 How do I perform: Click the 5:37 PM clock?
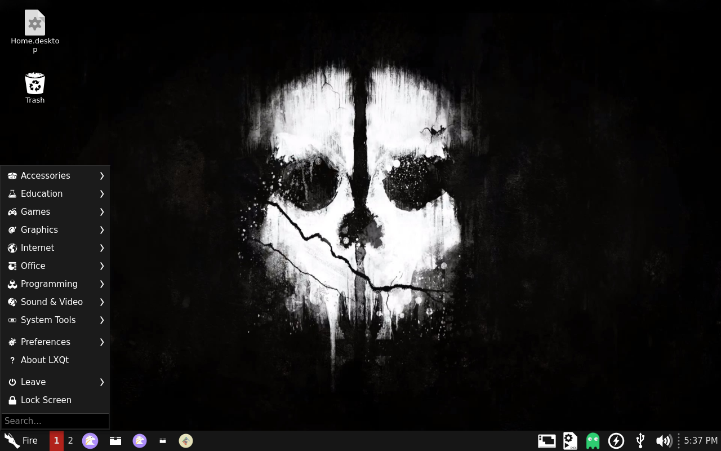(x=701, y=441)
